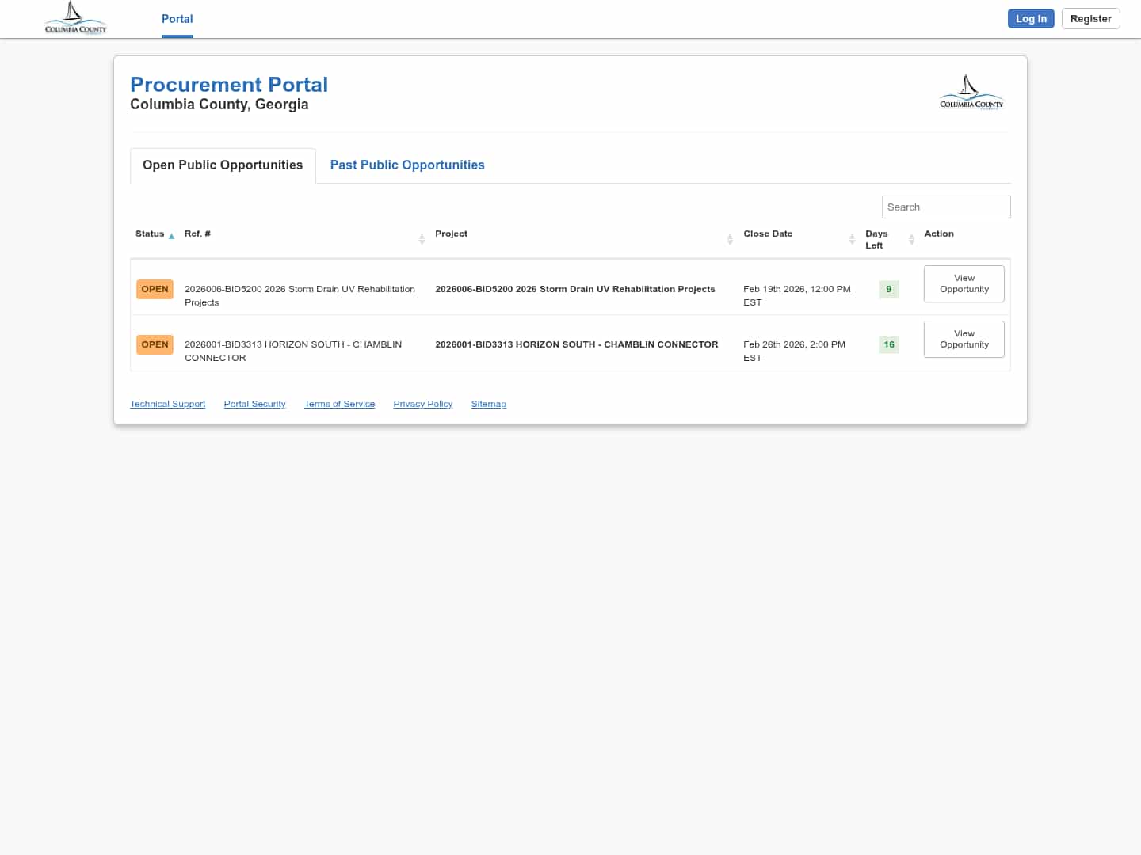Select Open Public Opportunities tab
The image size is (1141, 855).
pyautogui.click(x=223, y=165)
